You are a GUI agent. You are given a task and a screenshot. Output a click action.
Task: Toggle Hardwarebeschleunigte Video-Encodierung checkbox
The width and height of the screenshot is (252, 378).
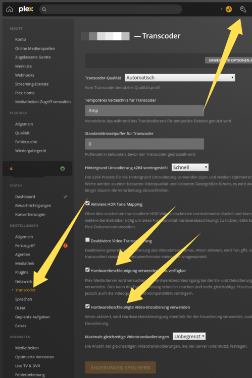[87, 306]
